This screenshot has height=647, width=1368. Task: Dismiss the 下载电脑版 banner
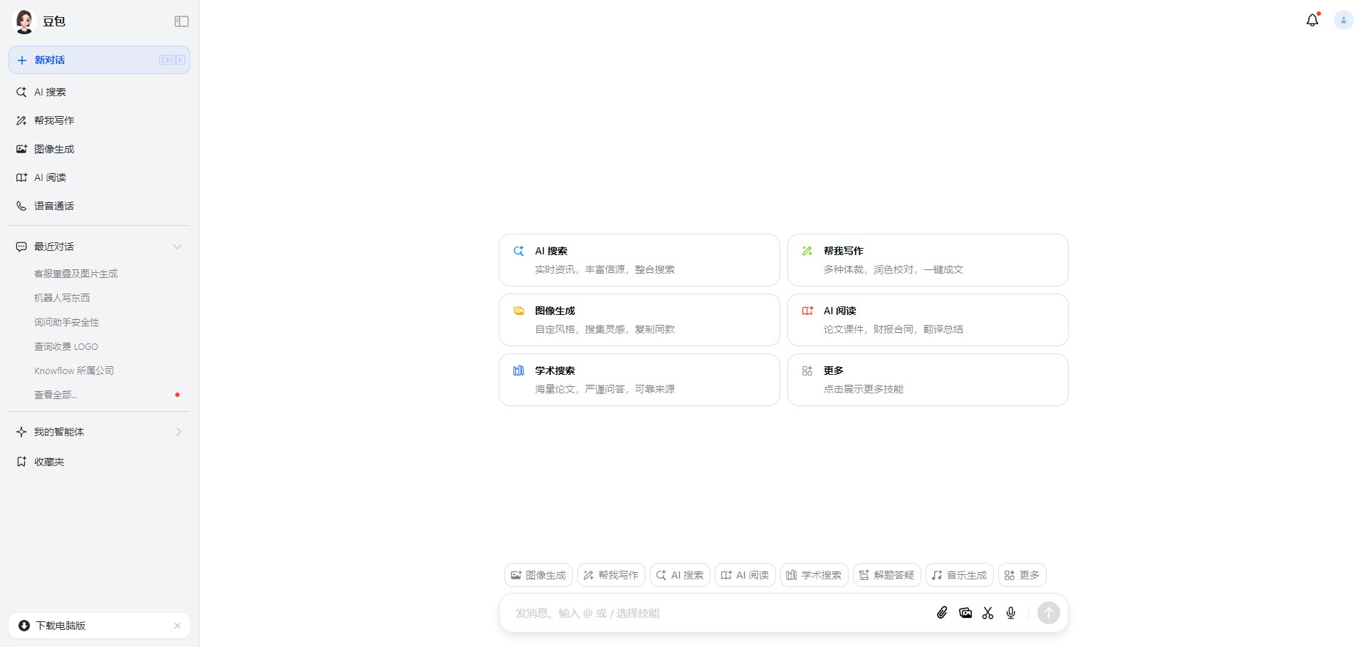click(177, 626)
